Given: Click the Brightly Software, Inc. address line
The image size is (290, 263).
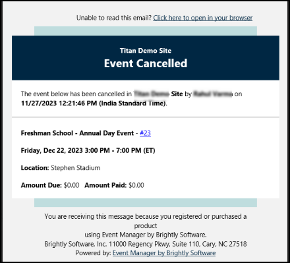Looking at the screenshot, I should pyautogui.click(x=146, y=244).
